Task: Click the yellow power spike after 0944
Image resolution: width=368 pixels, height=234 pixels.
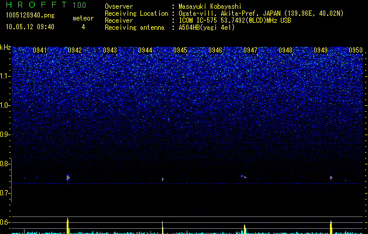Action: (x=163, y=228)
